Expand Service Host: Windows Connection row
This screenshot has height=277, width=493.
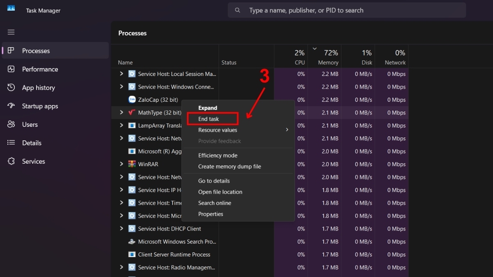121,87
